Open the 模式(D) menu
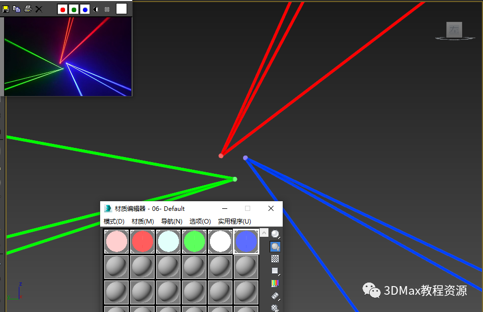The image size is (483, 312). (114, 222)
